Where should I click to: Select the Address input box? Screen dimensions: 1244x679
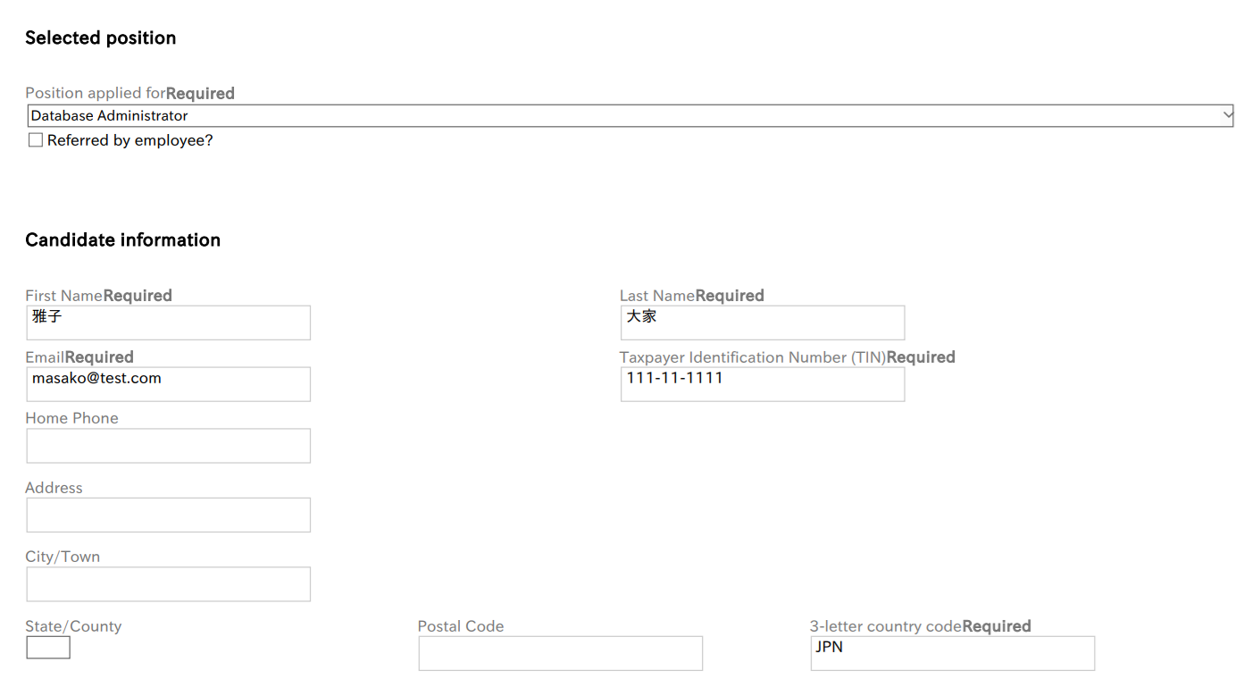coord(168,515)
